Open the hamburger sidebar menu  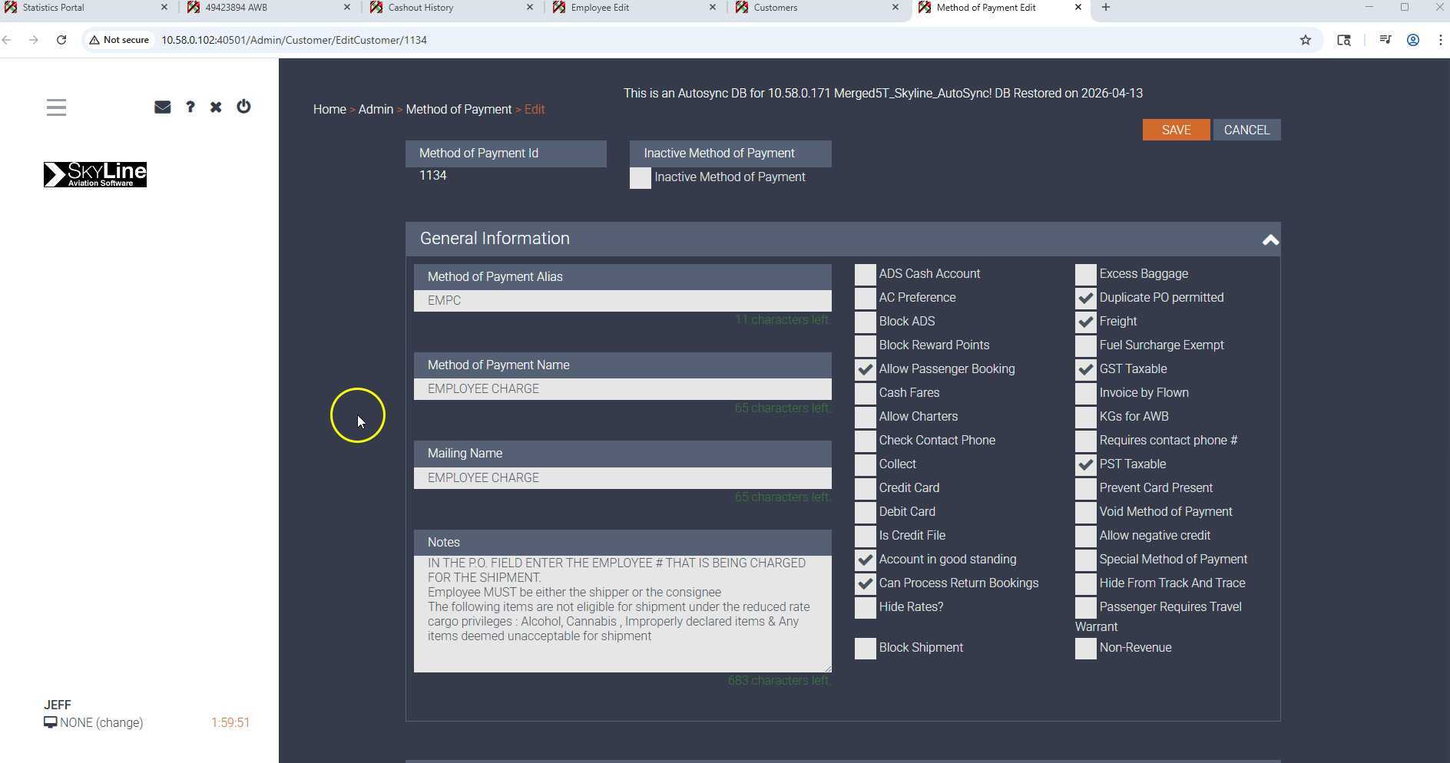pyautogui.click(x=56, y=107)
